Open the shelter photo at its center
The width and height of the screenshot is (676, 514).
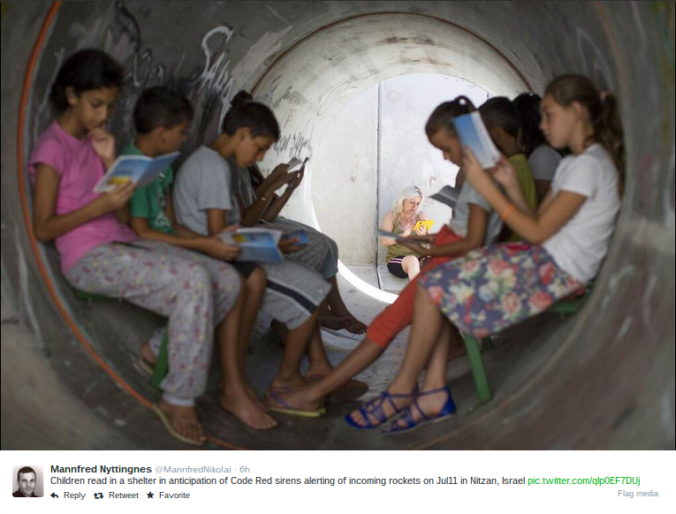(x=338, y=225)
